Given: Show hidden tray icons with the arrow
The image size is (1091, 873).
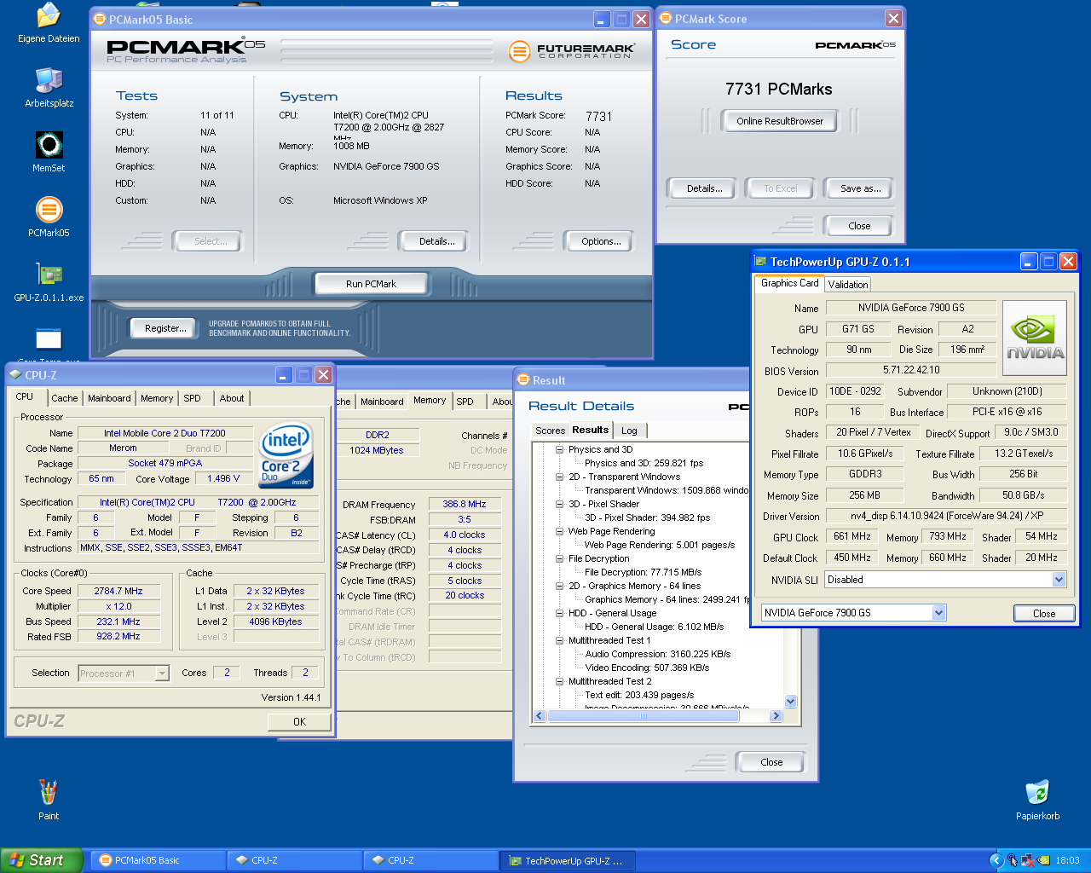Looking at the screenshot, I should [x=996, y=860].
